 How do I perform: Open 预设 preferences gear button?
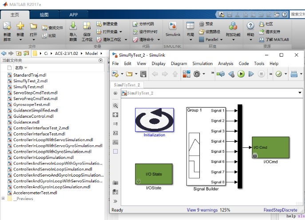click(x=206, y=24)
